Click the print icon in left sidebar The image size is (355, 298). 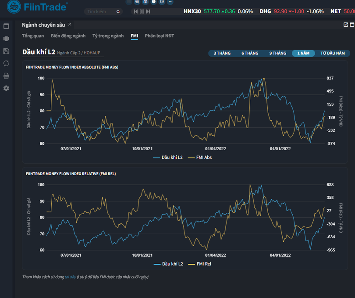pos(6,75)
